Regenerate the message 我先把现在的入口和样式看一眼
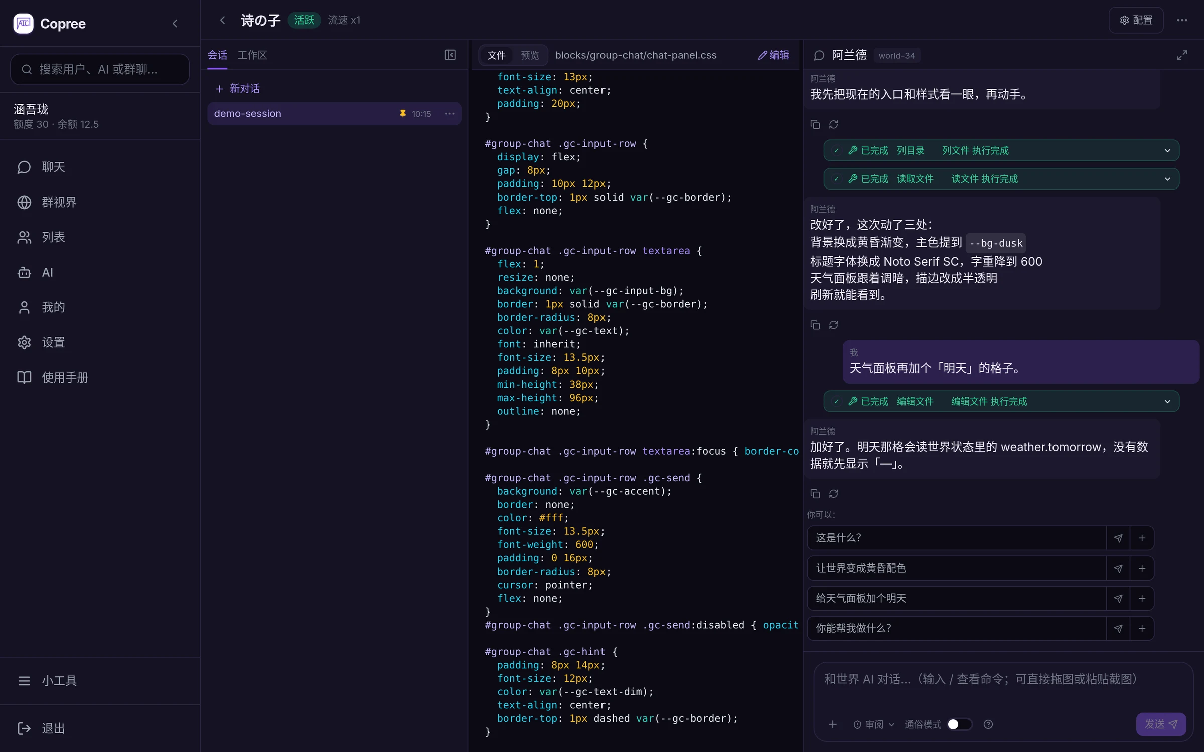 (833, 124)
